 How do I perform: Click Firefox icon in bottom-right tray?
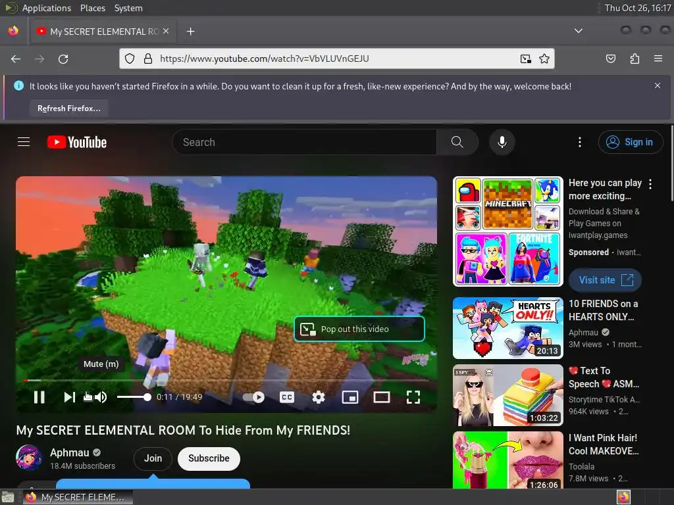click(623, 497)
